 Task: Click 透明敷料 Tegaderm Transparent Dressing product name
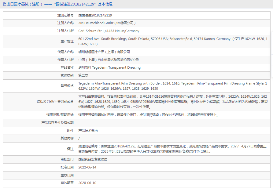pyautogui.click(x=109, y=67)
